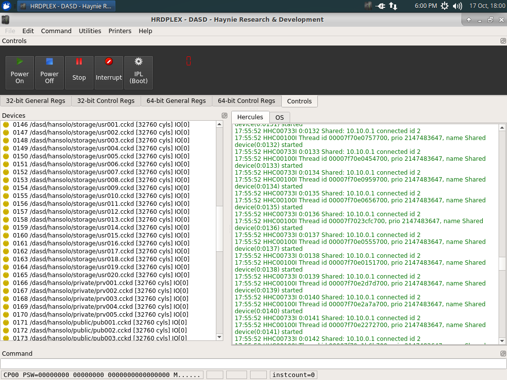507x380 pixels.
Task: Select the Controls tab
Action: 300,101
